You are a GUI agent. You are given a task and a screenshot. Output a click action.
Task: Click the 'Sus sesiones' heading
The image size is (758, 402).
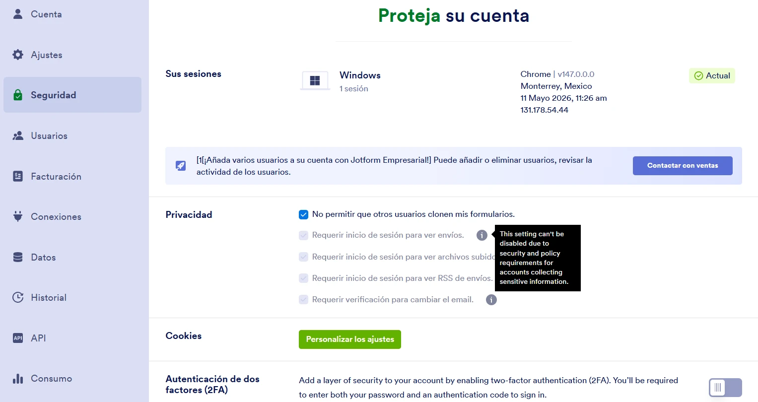point(194,74)
